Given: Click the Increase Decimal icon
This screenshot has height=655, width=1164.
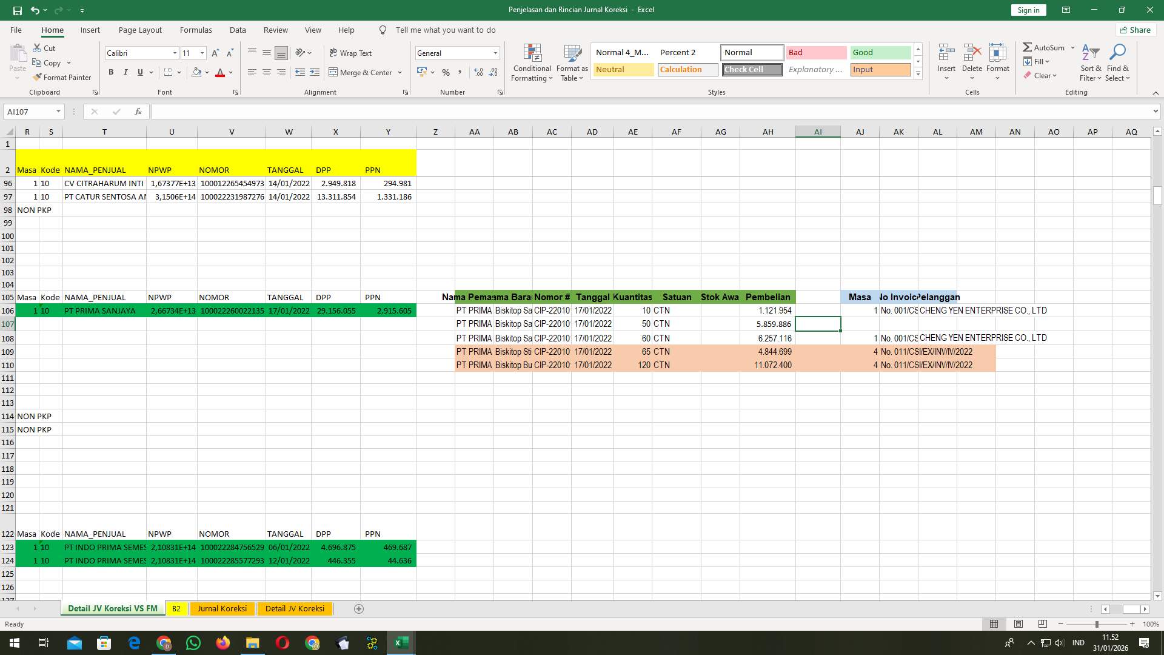Looking at the screenshot, I should pyautogui.click(x=478, y=72).
